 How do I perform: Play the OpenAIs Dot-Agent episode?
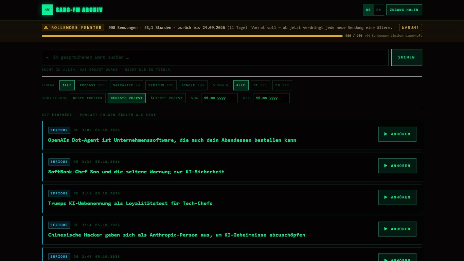coord(397,134)
